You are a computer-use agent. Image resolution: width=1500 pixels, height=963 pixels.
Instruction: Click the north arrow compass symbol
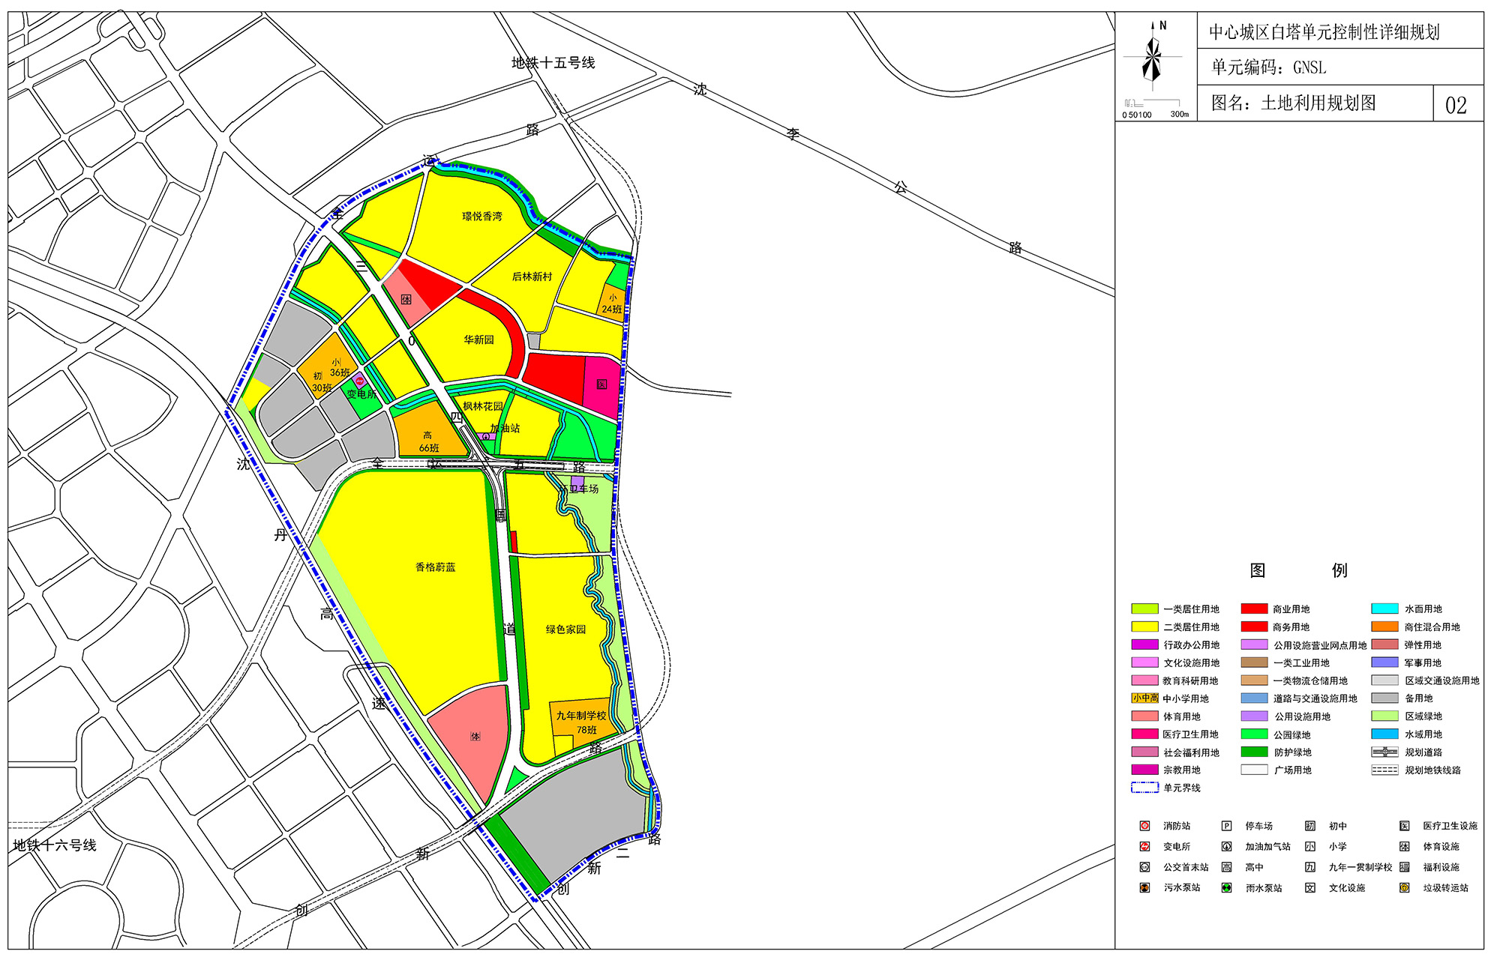pos(1153,56)
